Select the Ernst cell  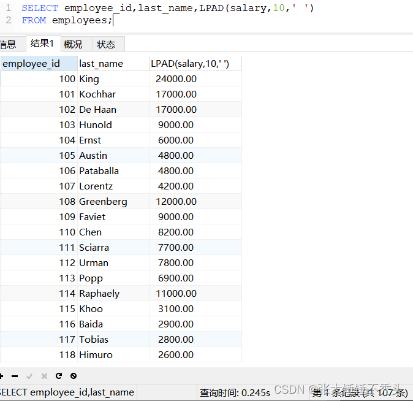pos(113,140)
